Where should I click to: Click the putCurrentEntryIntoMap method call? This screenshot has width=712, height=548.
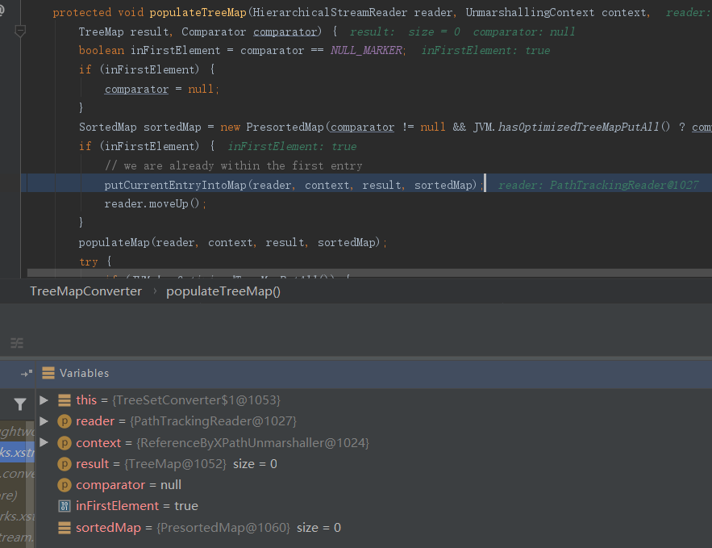[x=174, y=185]
